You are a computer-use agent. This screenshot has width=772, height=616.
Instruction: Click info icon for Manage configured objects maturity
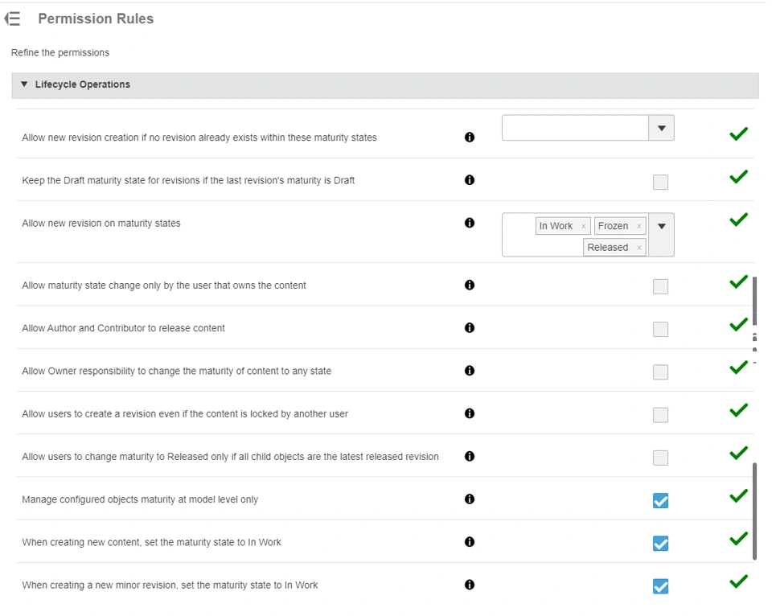[470, 499]
